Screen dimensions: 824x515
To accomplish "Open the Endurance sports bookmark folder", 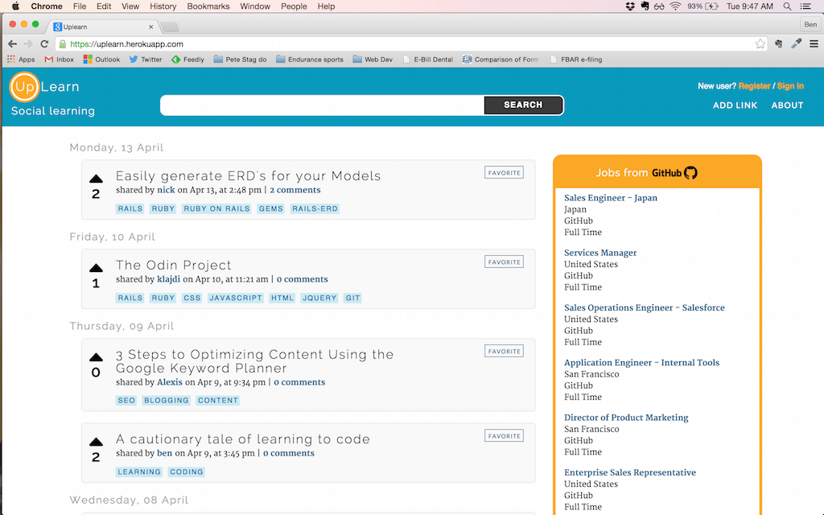I will click(310, 60).
